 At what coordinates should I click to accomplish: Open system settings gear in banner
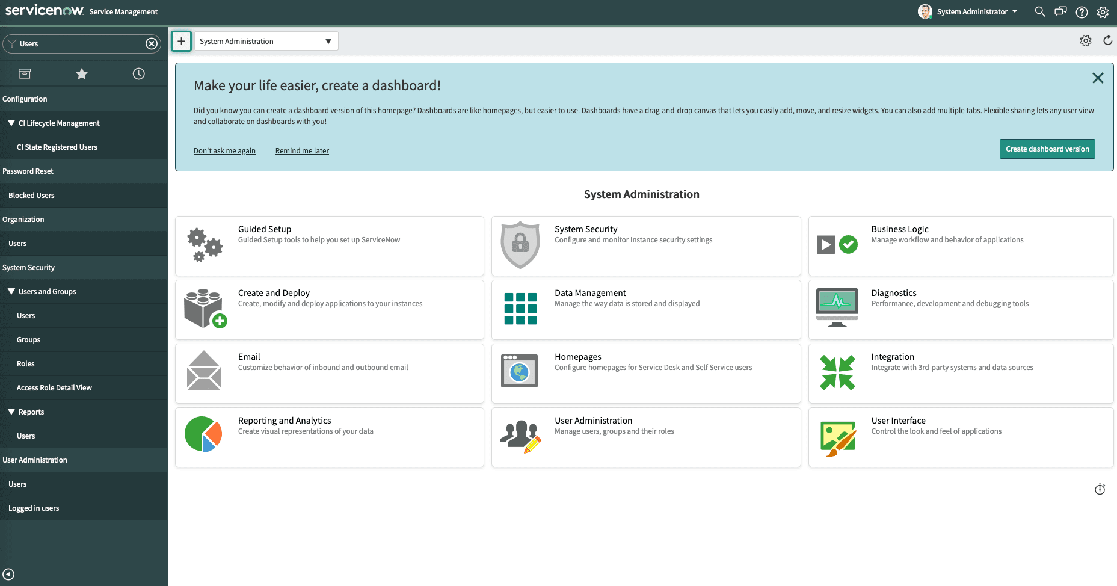tap(1103, 12)
